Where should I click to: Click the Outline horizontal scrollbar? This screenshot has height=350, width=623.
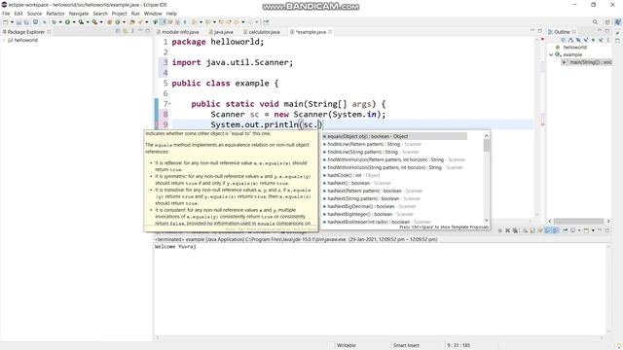[578, 221]
